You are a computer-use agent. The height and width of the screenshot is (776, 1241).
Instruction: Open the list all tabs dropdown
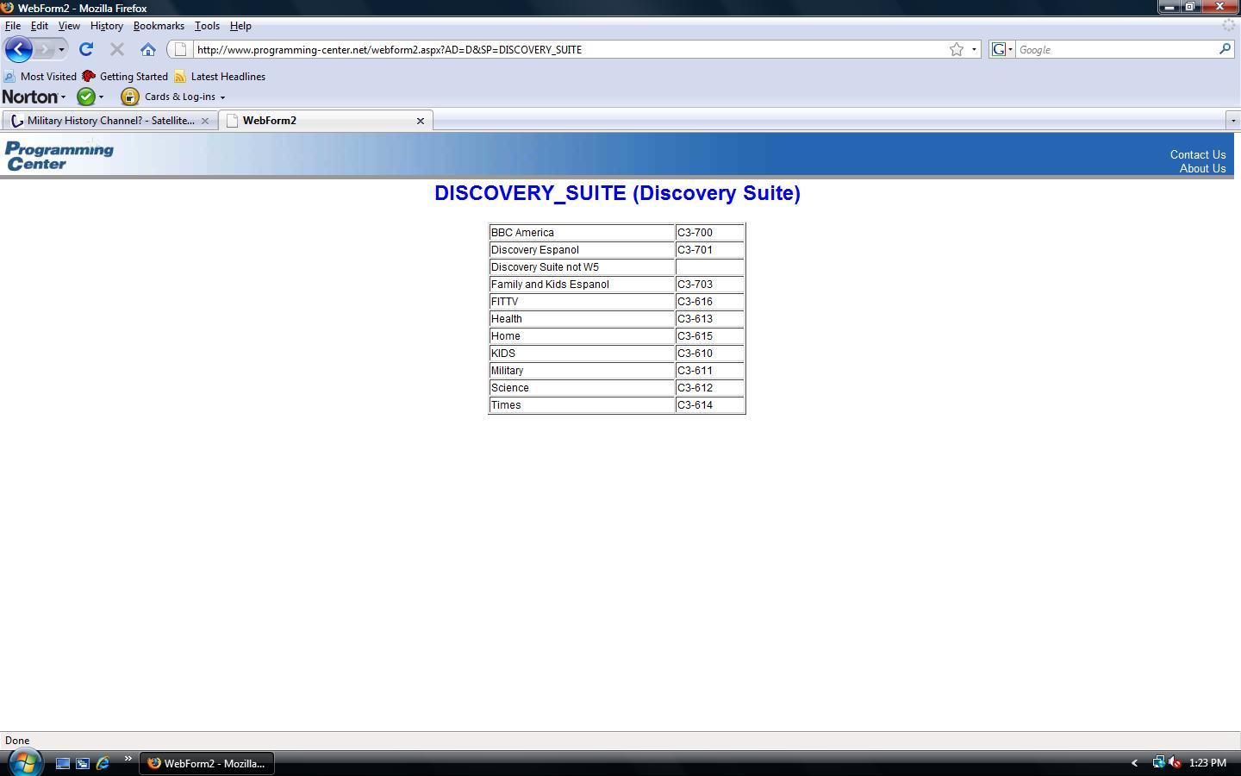click(x=1233, y=121)
